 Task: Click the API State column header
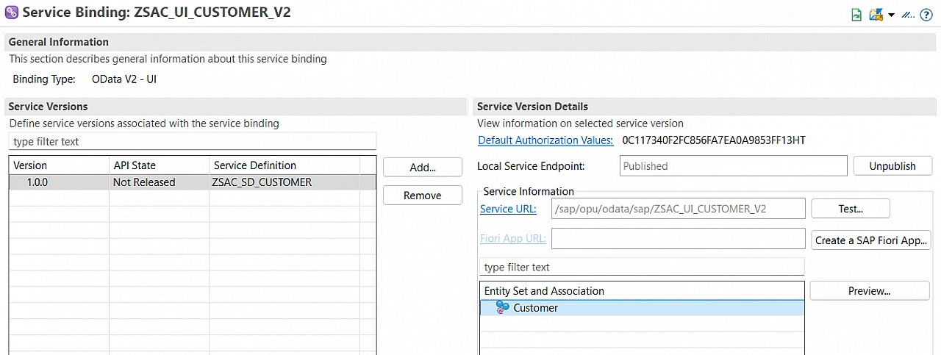pyautogui.click(x=159, y=165)
